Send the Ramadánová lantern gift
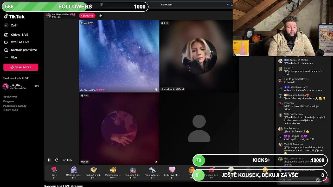Image resolution: width=333 pixels, height=187 pixels. click(x=113, y=172)
